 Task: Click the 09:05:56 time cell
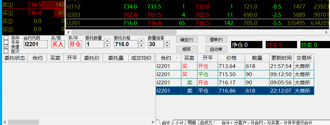(x=281, y=83)
